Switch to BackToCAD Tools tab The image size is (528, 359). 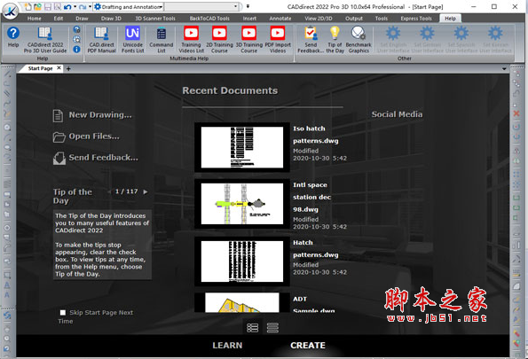coord(209,19)
